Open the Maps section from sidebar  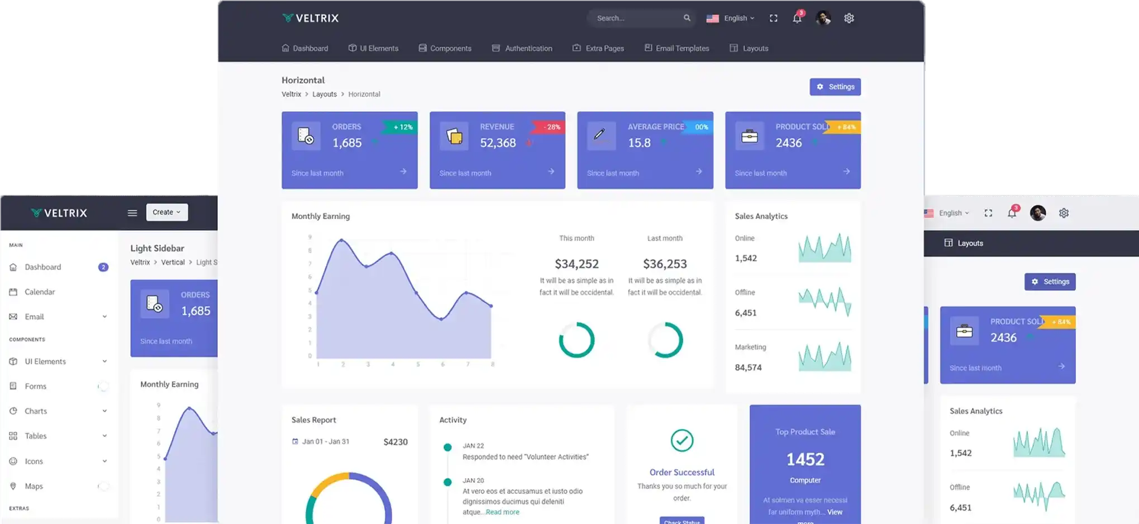(x=34, y=485)
